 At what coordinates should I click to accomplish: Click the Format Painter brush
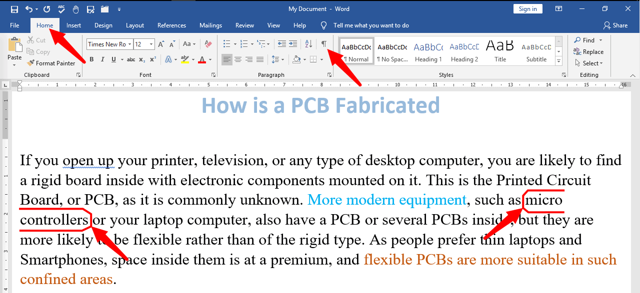[50, 63]
